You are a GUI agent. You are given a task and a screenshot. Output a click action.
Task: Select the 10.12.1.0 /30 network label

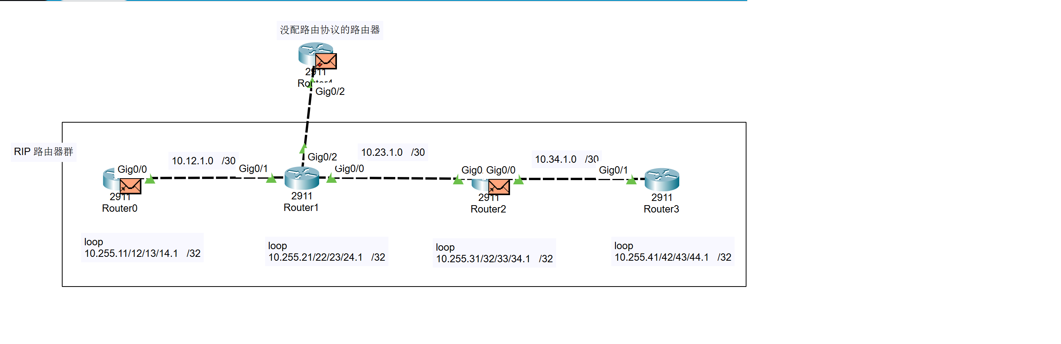pyautogui.click(x=204, y=161)
